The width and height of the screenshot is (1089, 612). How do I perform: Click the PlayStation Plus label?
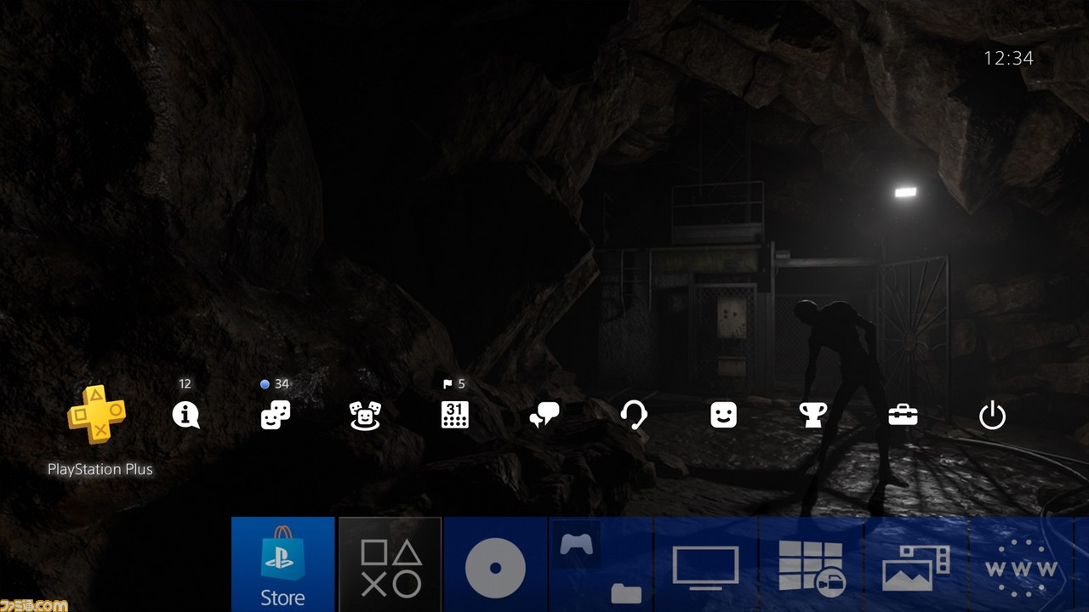(x=100, y=469)
